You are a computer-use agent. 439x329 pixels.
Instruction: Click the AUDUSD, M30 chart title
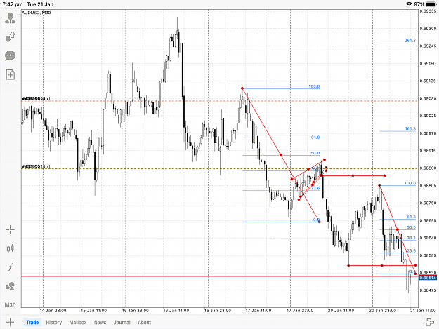pos(36,13)
